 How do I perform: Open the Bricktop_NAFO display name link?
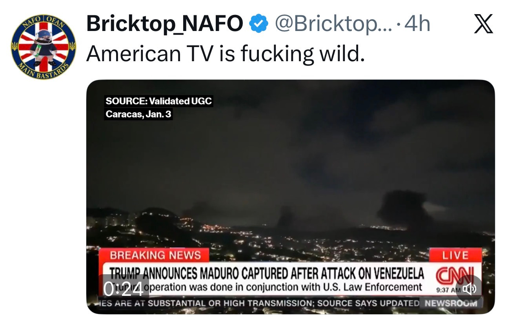(165, 24)
